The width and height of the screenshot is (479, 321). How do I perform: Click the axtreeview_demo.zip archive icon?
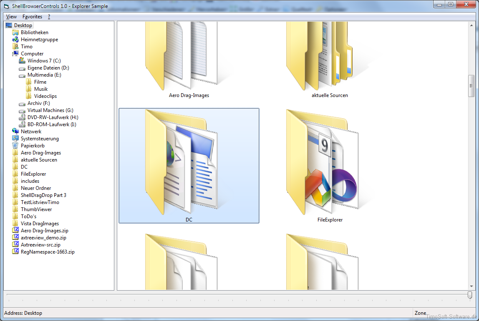click(x=15, y=238)
